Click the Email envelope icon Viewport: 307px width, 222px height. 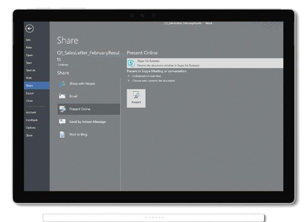[x=62, y=96]
